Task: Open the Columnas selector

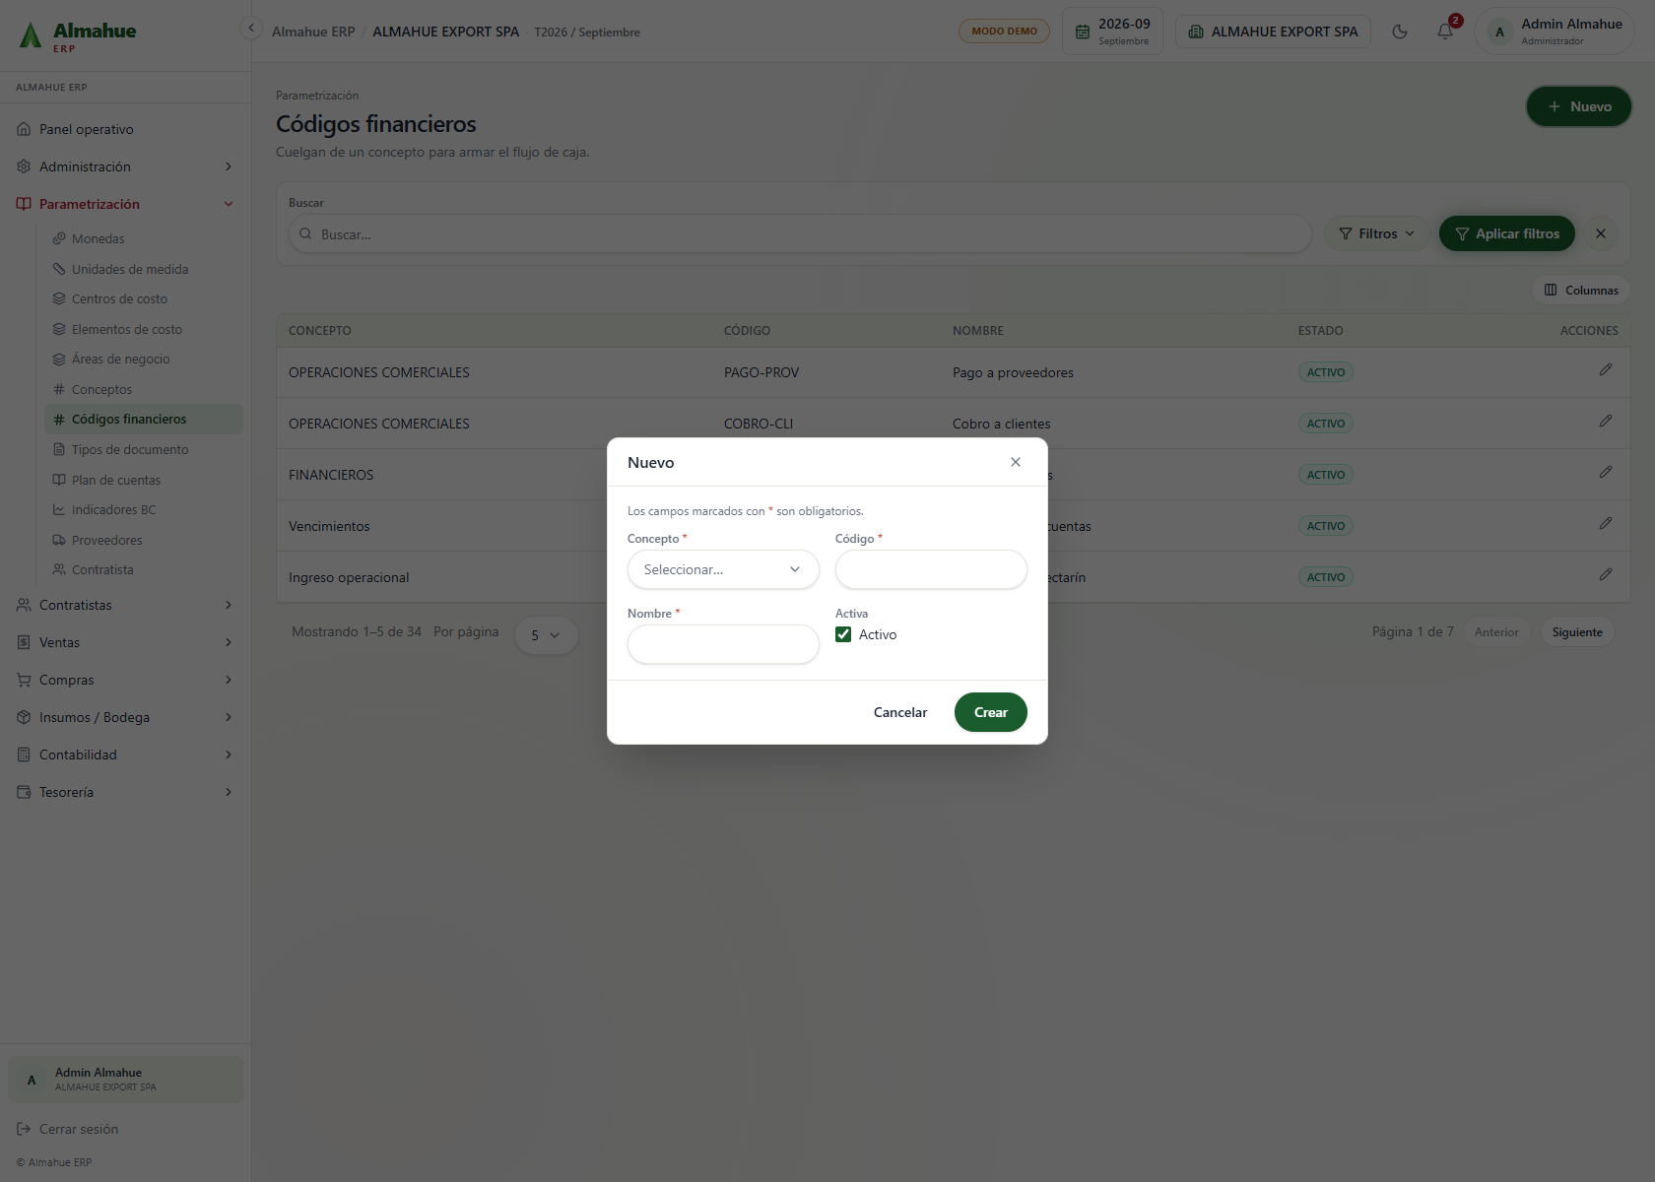Action: pyautogui.click(x=1581, y=290)
